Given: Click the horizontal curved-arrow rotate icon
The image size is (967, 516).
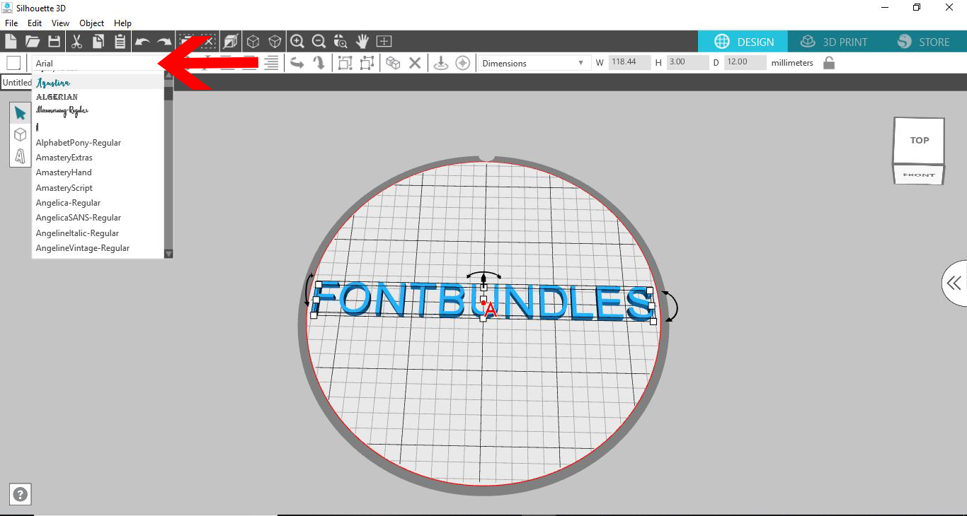Looking at the screenshot, I should point(297,63).
